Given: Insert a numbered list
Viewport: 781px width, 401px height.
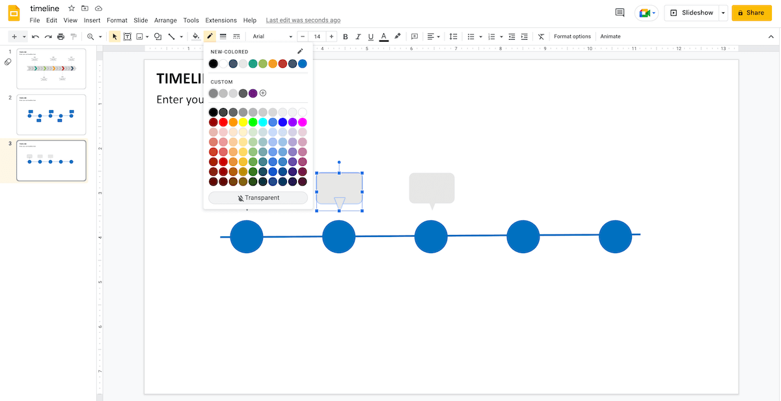Looking at the screenshot, I should tap(491, 36).
